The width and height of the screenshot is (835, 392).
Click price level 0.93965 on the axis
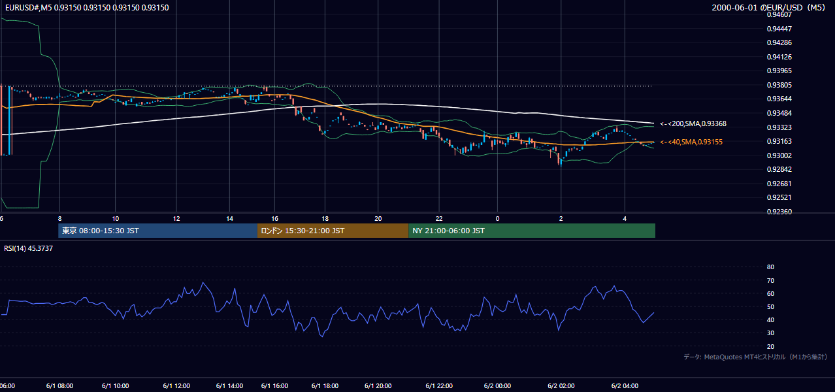click(779, 71)
